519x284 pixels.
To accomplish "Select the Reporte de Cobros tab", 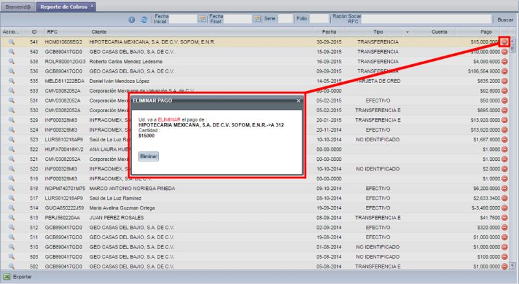I will [64, 6].
